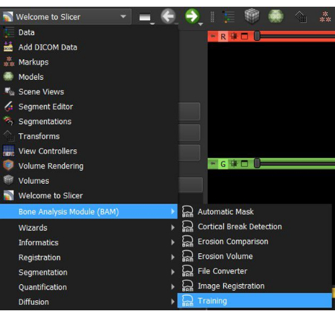Go to the previous module with the back arrow
The image size is (335, 317).
(x=168, y=16)
